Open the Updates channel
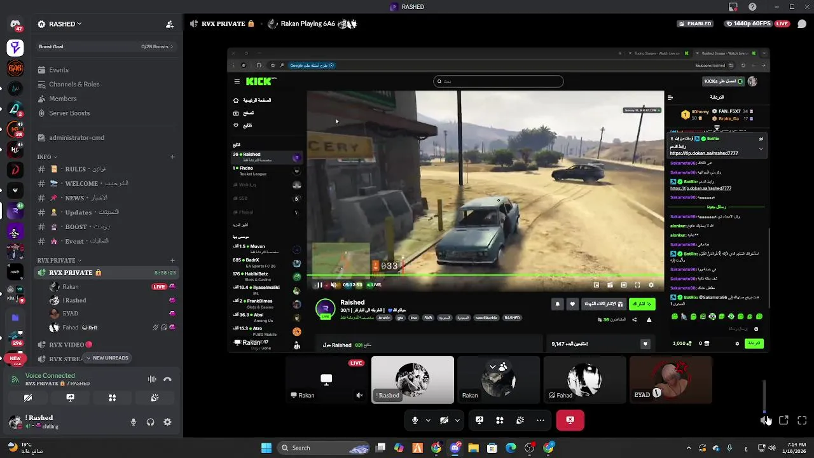 tap(106, 212)
